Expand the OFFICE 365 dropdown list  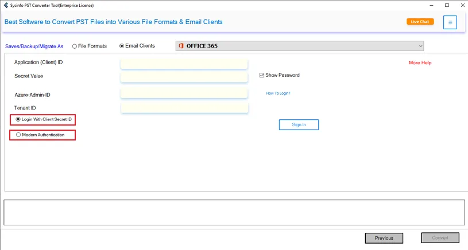click(x=420, y=46)
